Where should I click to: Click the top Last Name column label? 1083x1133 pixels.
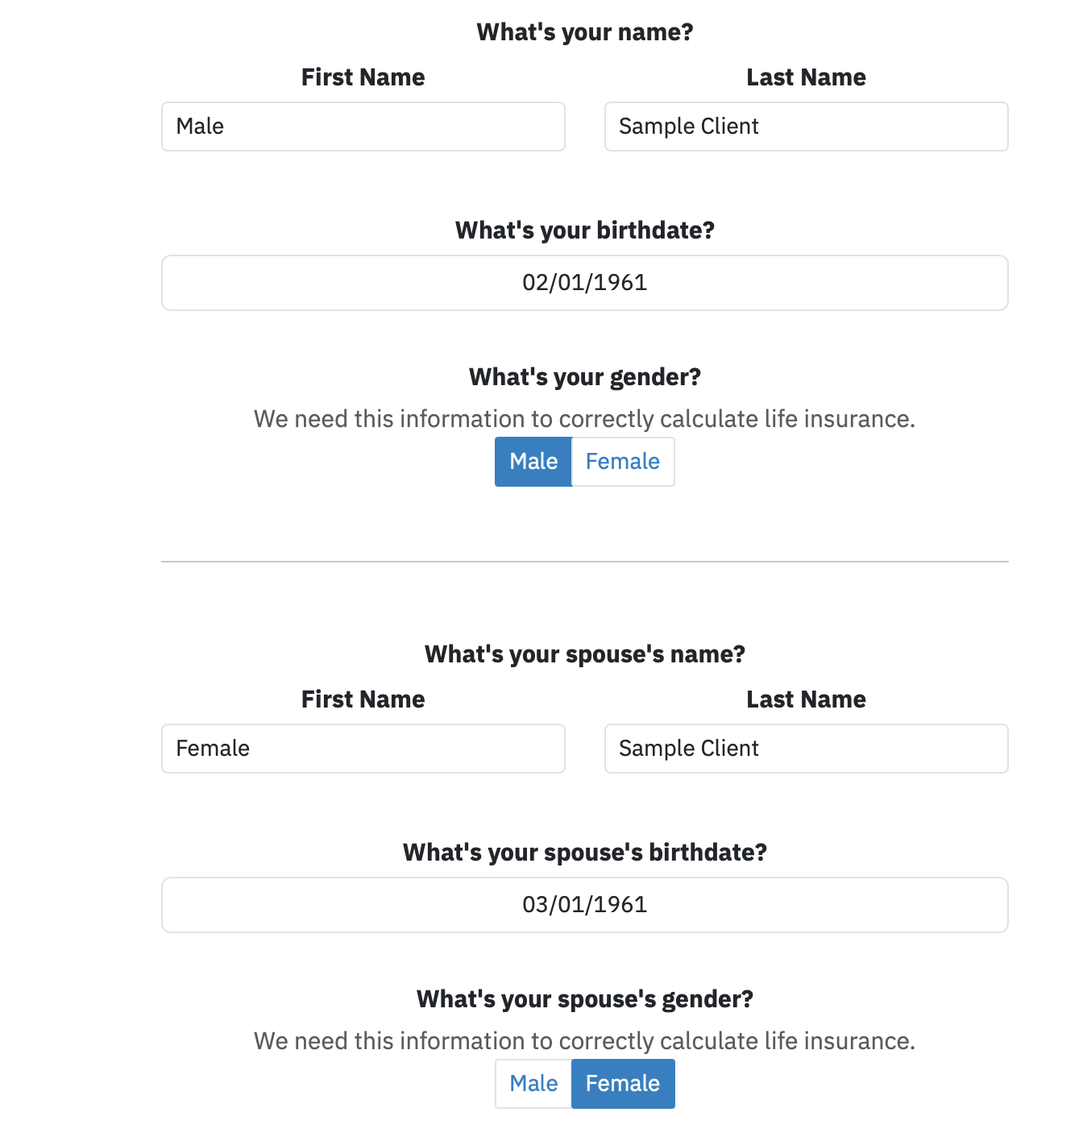click(807, 77)
